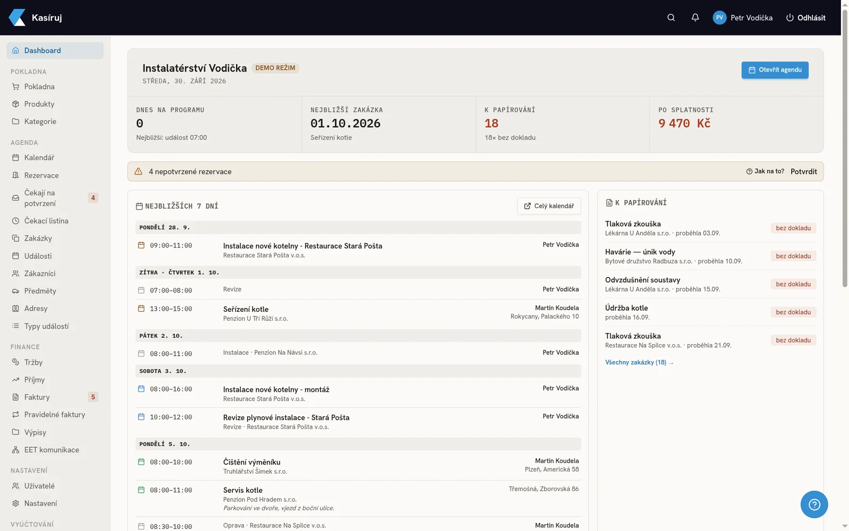849x531 pixels.
Task: Click bez dokladu badge for Havárie — únik vody
Action: [793, 256]
